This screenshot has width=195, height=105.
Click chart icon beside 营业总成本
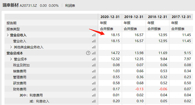point(94,53)
